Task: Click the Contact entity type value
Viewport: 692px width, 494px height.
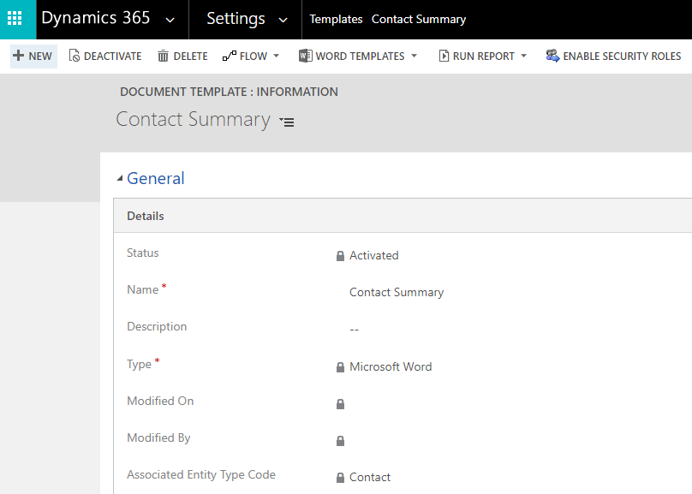Action: pyautogui.click(x=370, y=477)
